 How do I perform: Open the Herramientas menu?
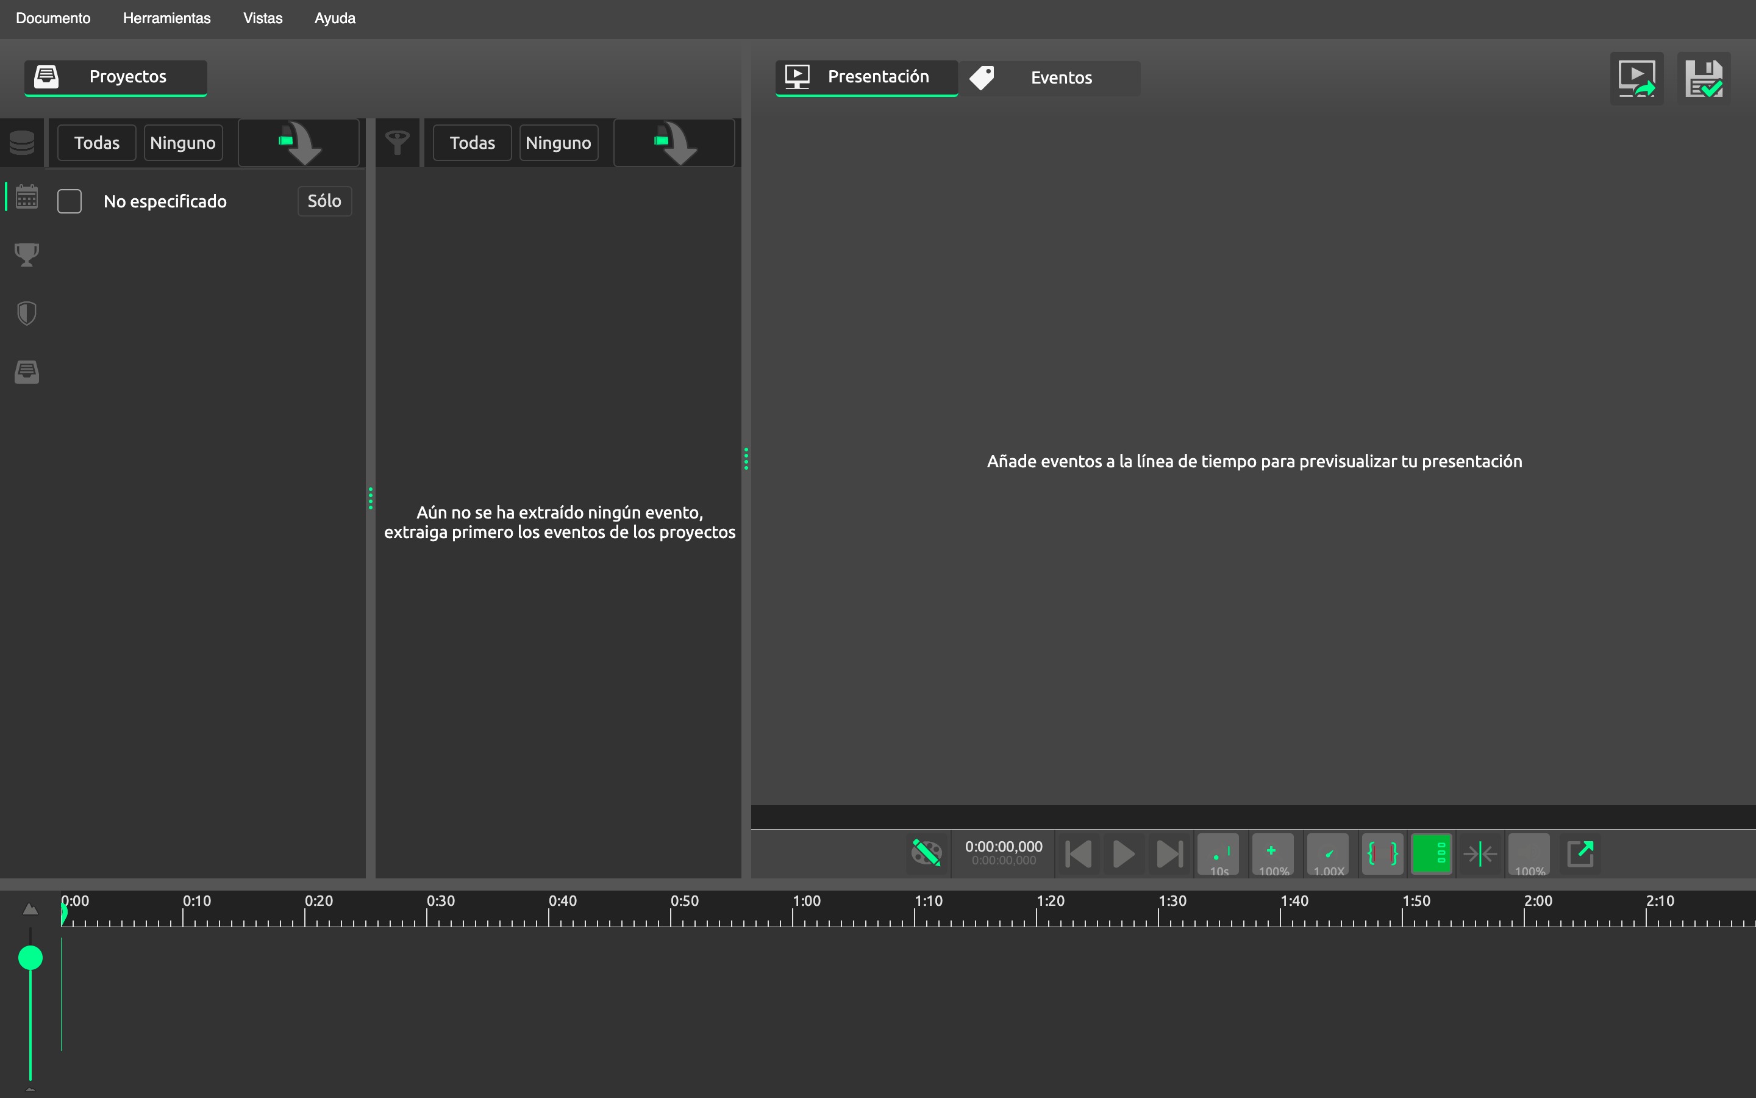pyautogui.click(x=166, y=18)
